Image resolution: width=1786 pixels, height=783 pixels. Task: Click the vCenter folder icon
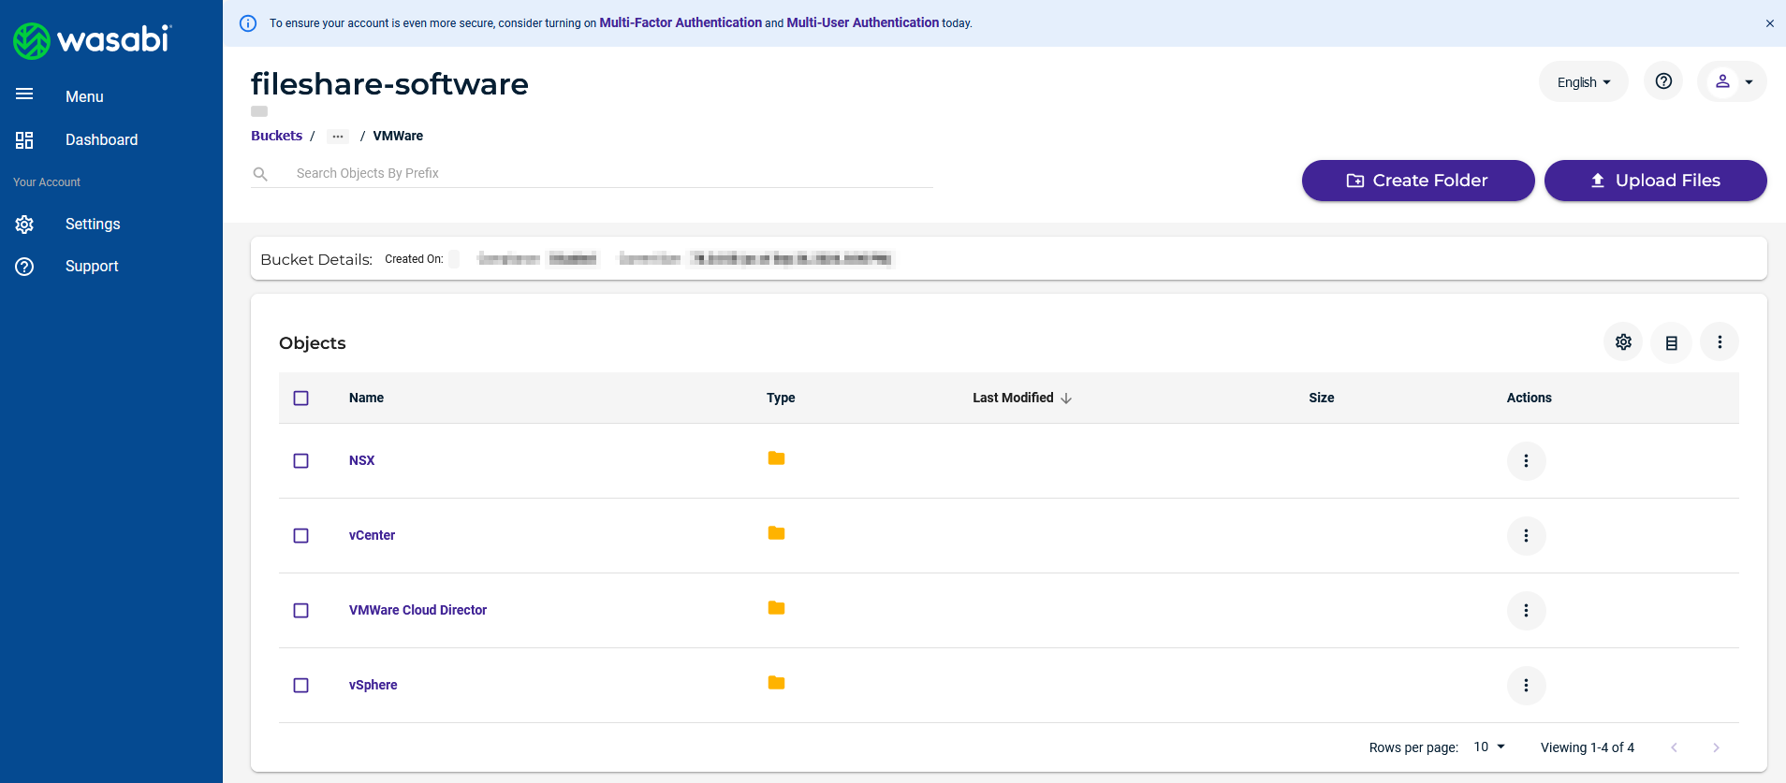(x=776, y=533)
